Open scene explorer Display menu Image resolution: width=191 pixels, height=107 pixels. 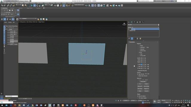tap(10, 22)
